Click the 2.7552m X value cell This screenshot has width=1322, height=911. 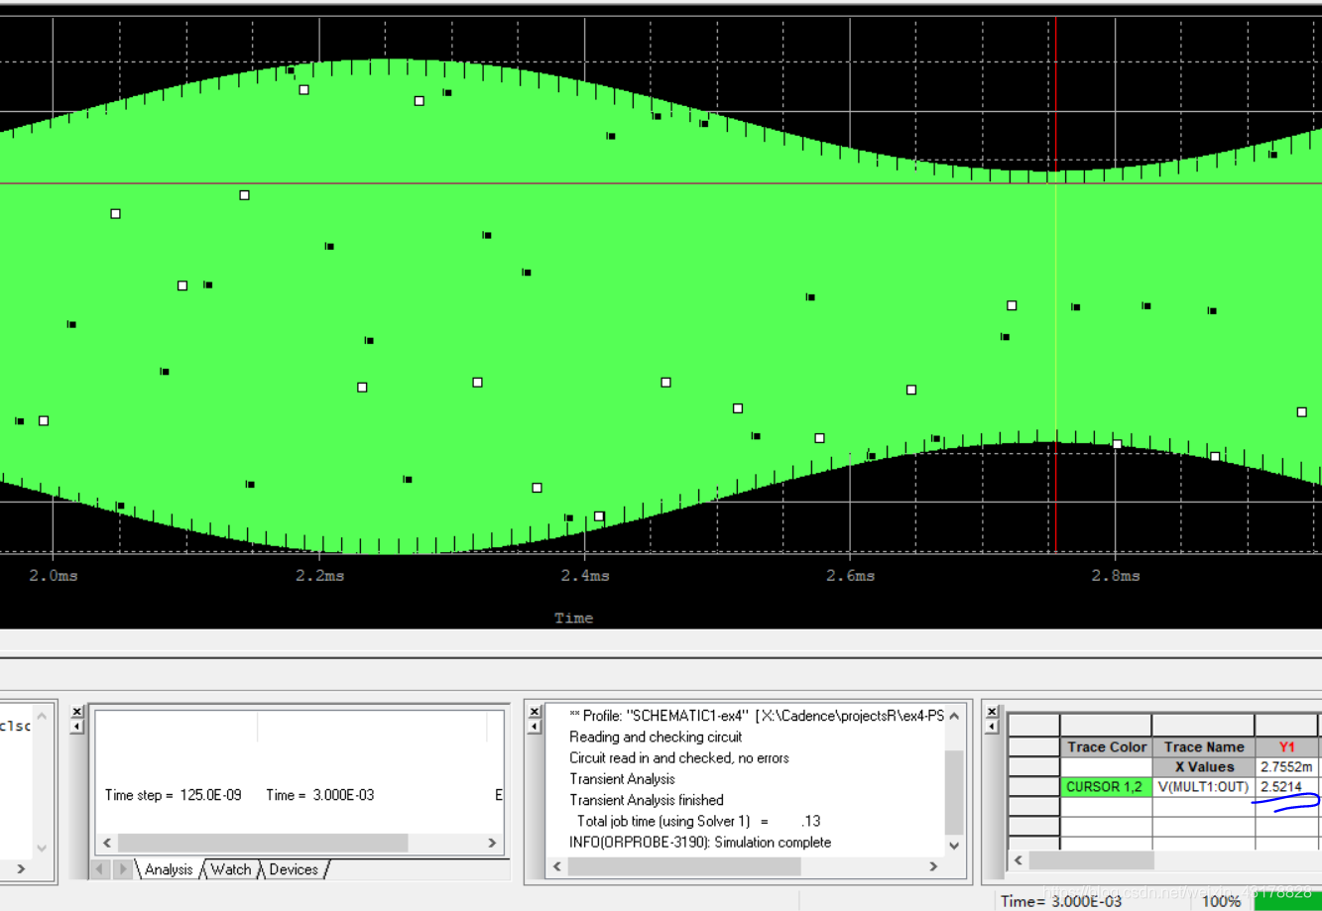click(x=1286, y=767)
